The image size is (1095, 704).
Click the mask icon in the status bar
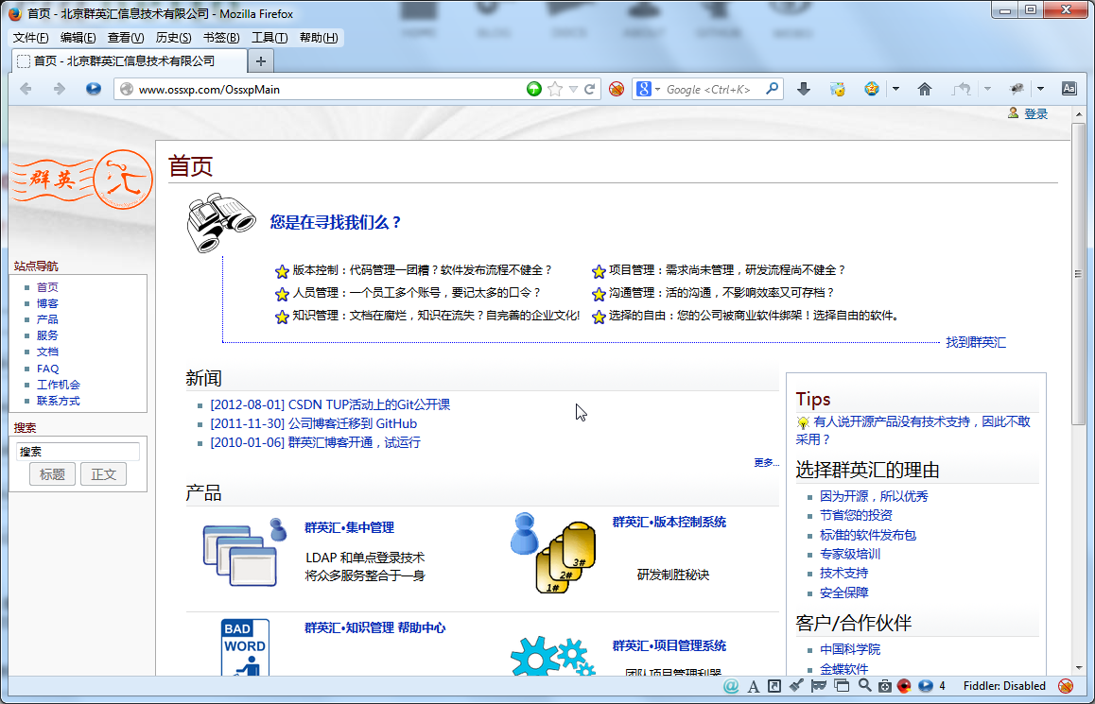click(819, 686)
